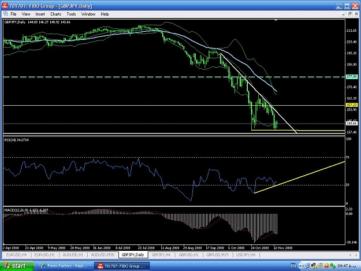This screenshot has height=271, width=361.
Task: Open the Window menu
Action: click(88, 14)
